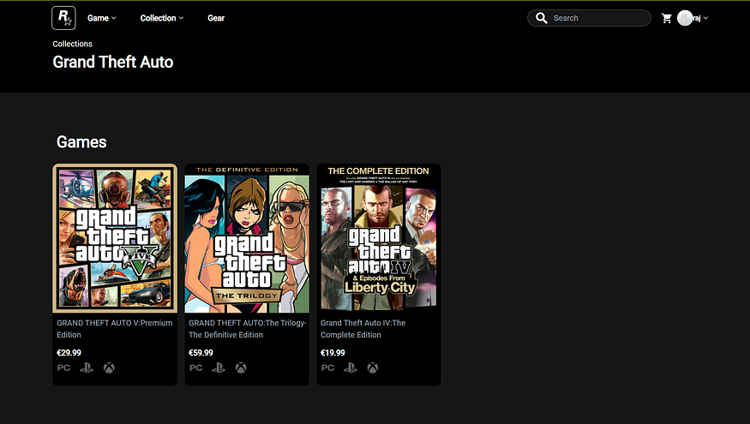The height and width of the screenshot is (424, 750).
Task: Click PlayStation icon under GTA V
Action: (x=87, y=367)
